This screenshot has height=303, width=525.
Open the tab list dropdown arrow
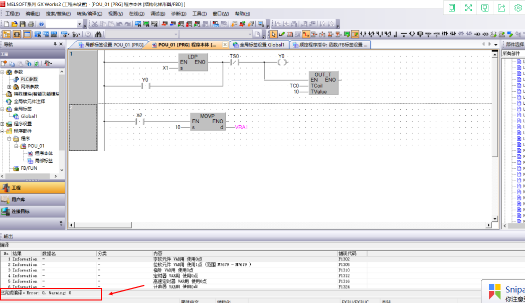[495, 45]
